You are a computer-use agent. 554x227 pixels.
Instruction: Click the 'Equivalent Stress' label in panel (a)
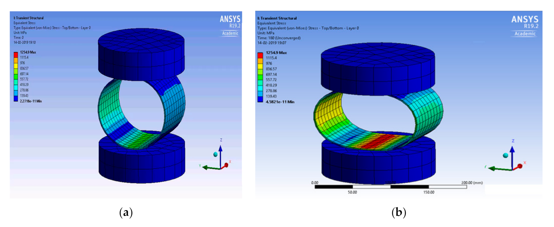tap(24, 23)
